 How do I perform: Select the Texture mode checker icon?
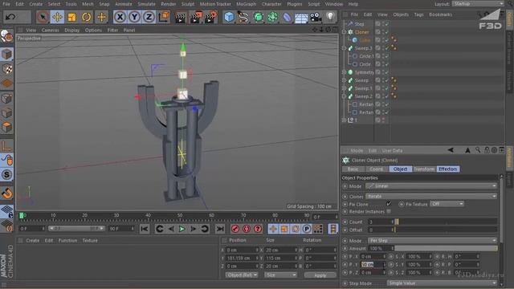[7, 69]
